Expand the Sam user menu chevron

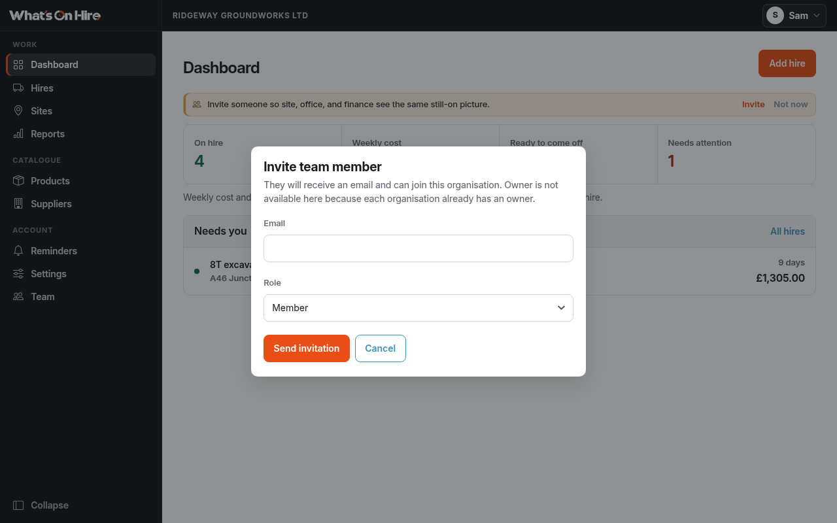tap(816, 16)
